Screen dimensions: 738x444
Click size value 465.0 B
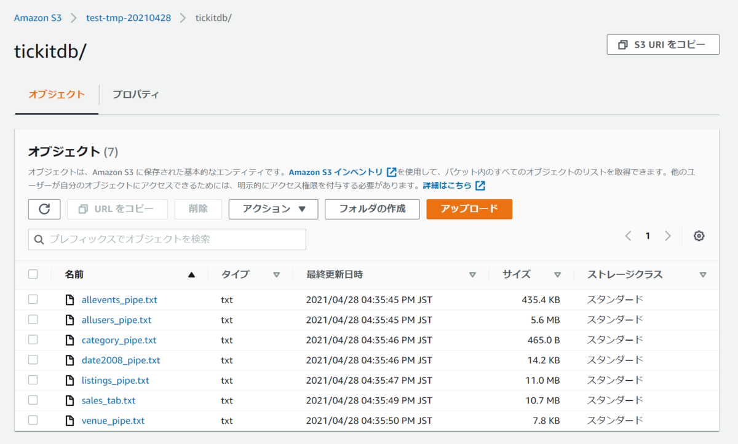[542, 340]
